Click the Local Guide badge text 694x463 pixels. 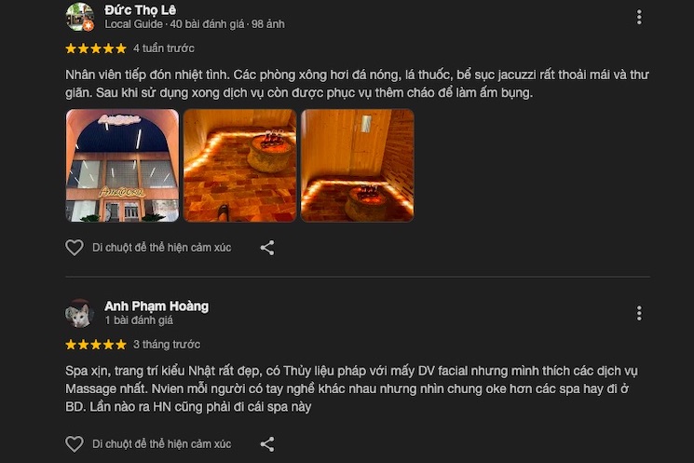(x=134, y=24)
